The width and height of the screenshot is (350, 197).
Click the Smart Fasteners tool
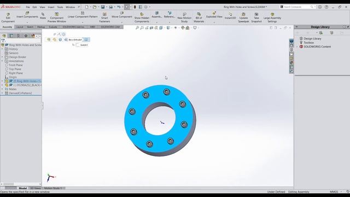point(104,18)
